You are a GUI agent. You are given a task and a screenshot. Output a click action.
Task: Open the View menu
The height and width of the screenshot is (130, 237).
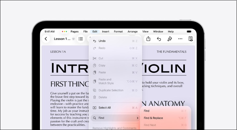point(145,31)
